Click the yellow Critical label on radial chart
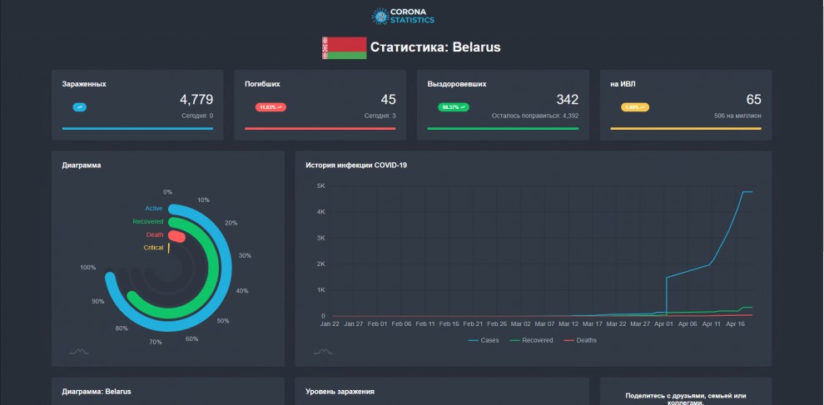Image resolution: width=824 pixels, height=405 pixels. click(x=153, y=248)
